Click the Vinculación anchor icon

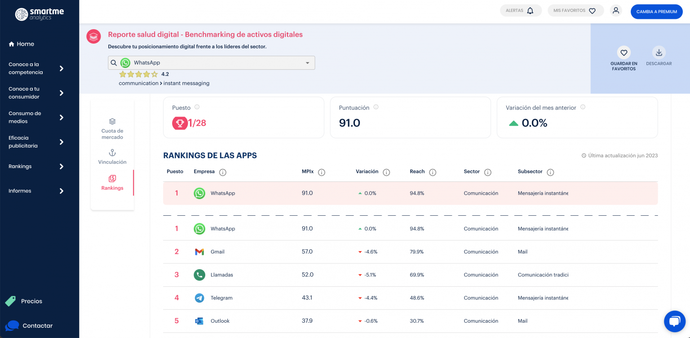pos(112,152)
